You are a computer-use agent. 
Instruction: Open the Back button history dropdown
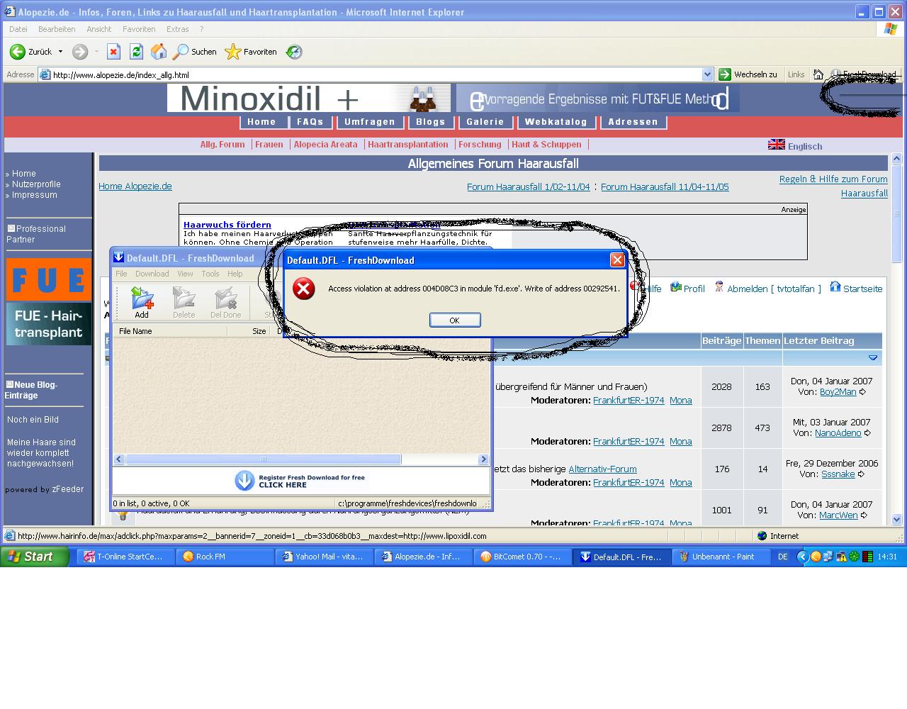(60, 52)
